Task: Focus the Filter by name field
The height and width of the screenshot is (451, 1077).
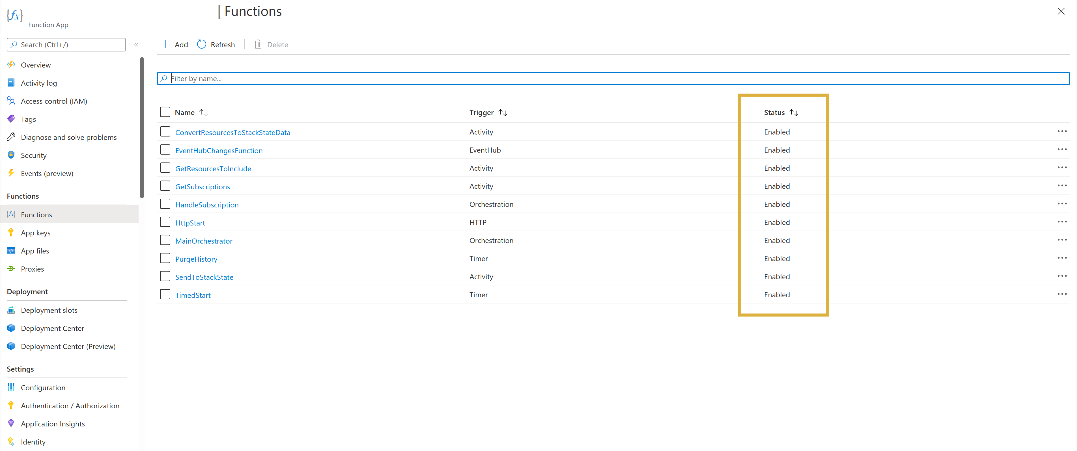Action: coord(613,78)
